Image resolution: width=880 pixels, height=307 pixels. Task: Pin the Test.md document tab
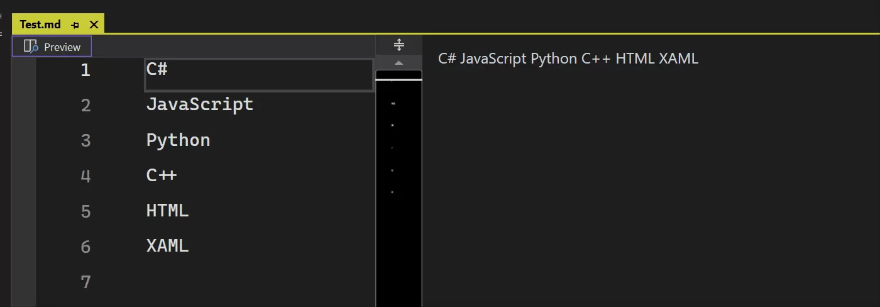75,25
